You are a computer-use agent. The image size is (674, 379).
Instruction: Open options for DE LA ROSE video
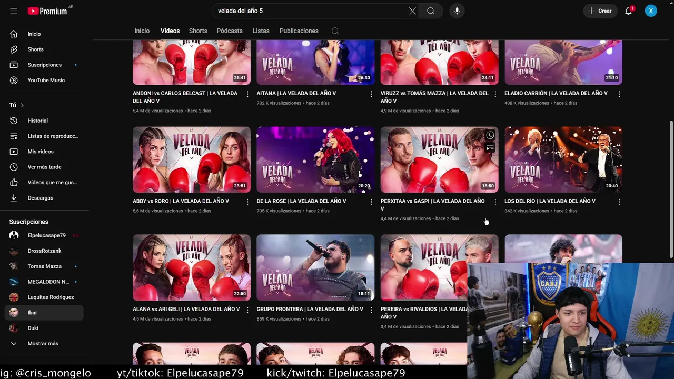point(371,202)
